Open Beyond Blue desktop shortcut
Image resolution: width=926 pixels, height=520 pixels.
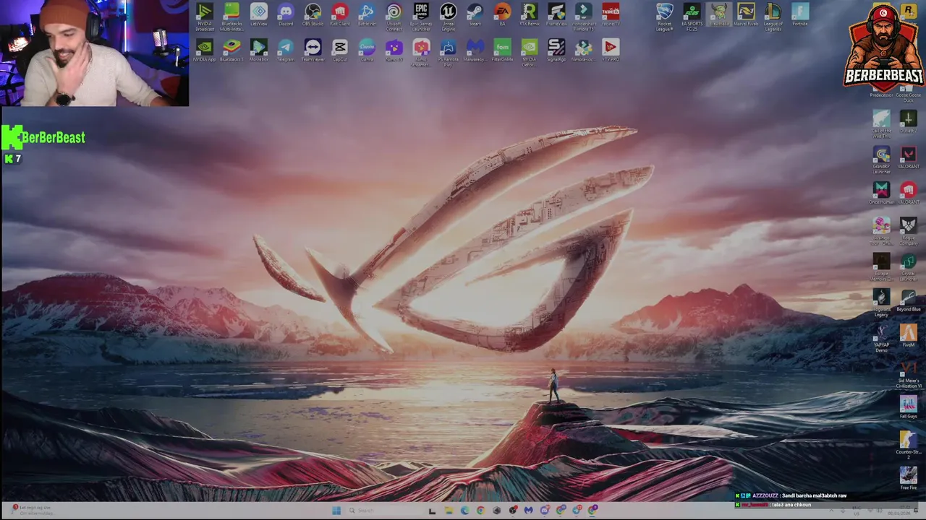click(x=908, y=300)
